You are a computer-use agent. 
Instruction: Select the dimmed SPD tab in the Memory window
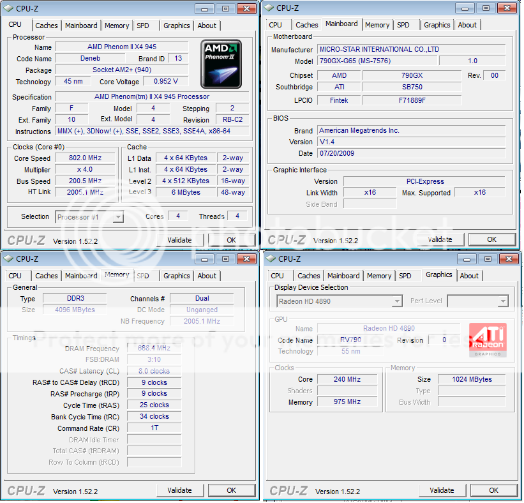(143, 276)
